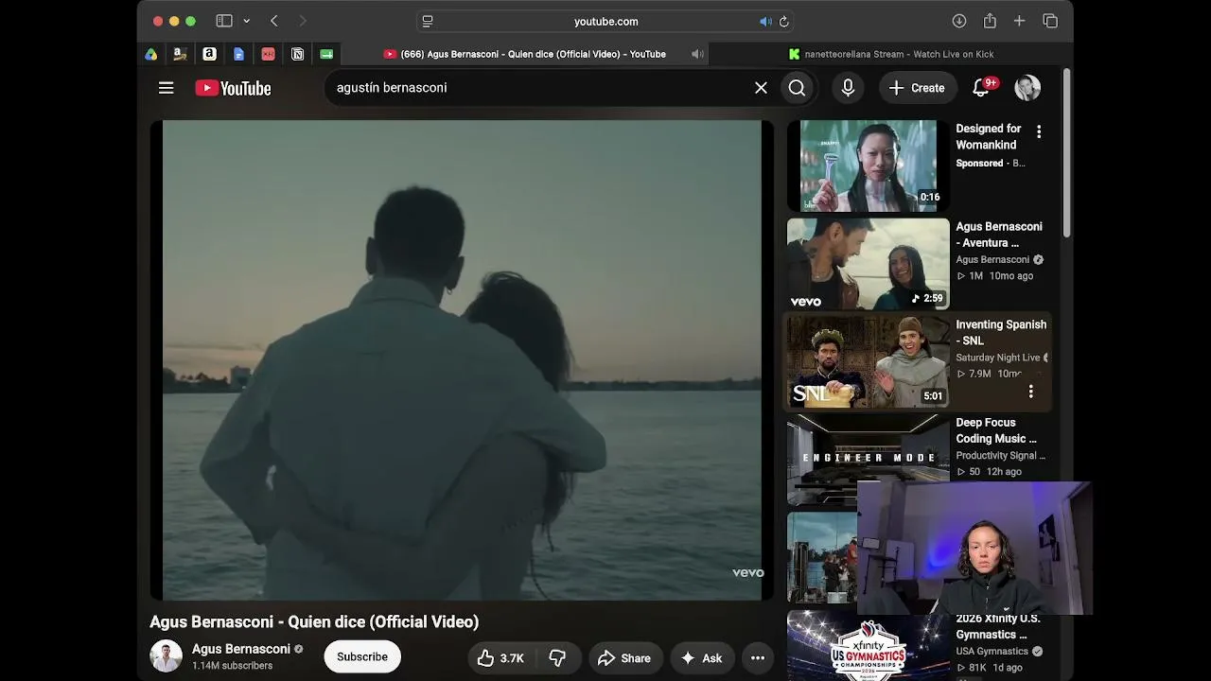Play Agus Bernasconi Aventura video thumbnail
Viewport: 1211px width, 681px height.
(x=869, y=264)
